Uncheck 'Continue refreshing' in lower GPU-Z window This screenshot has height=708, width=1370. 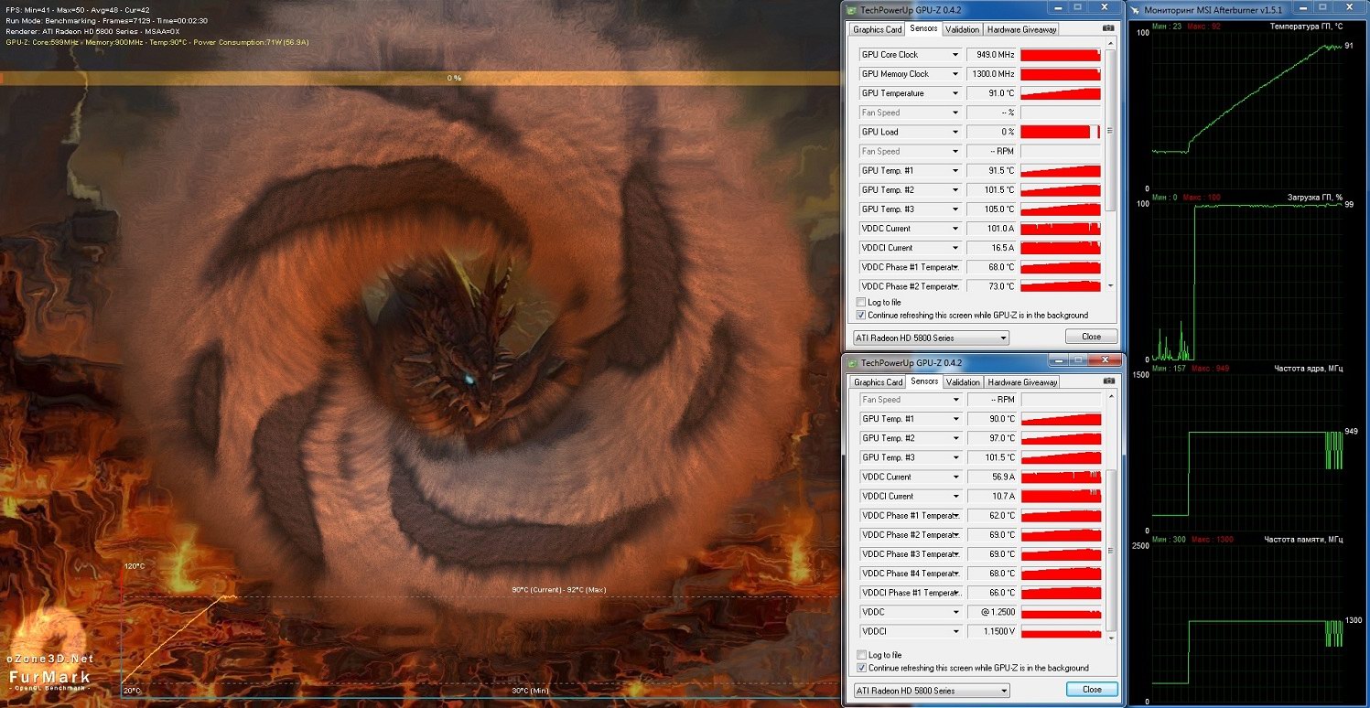pyautogui.click(x=860, y=668)
